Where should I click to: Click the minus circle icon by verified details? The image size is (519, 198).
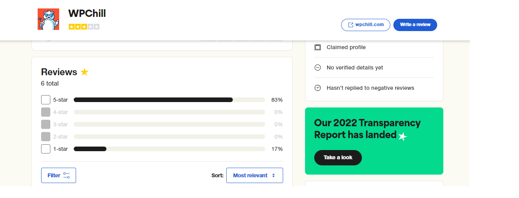(318, 68)
